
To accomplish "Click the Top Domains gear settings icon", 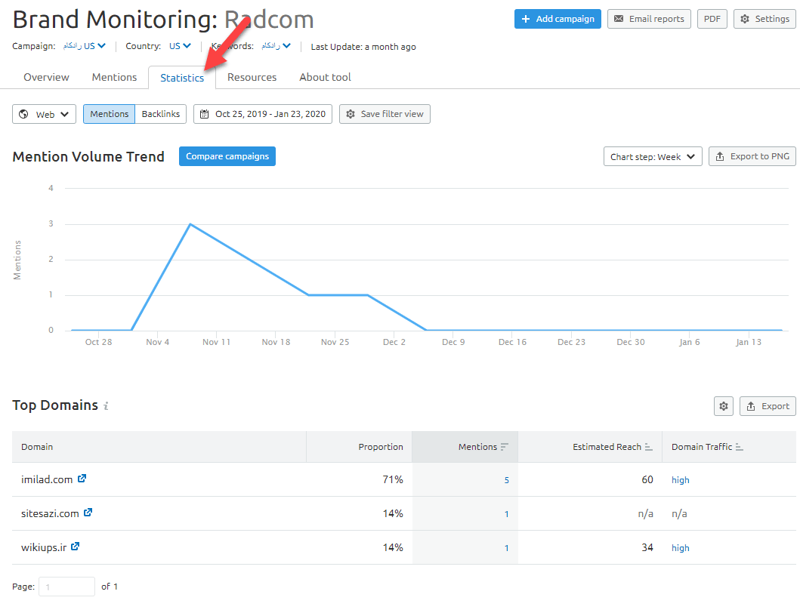I will pos(724,406).
